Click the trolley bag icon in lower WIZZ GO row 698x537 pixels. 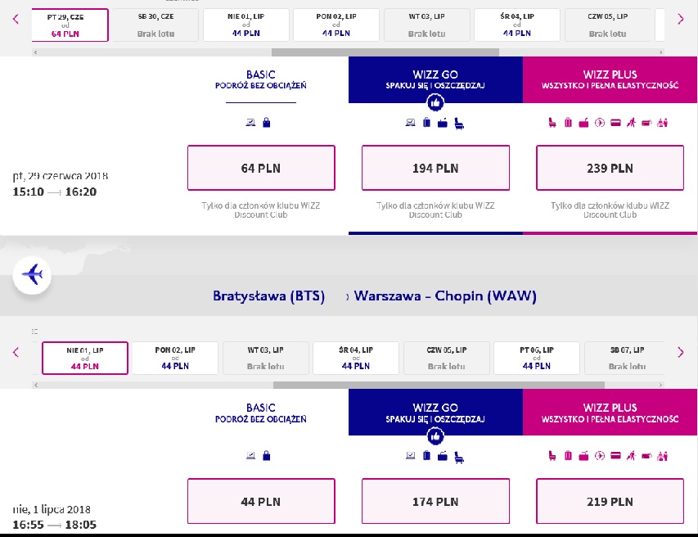(x=426, y=455)
